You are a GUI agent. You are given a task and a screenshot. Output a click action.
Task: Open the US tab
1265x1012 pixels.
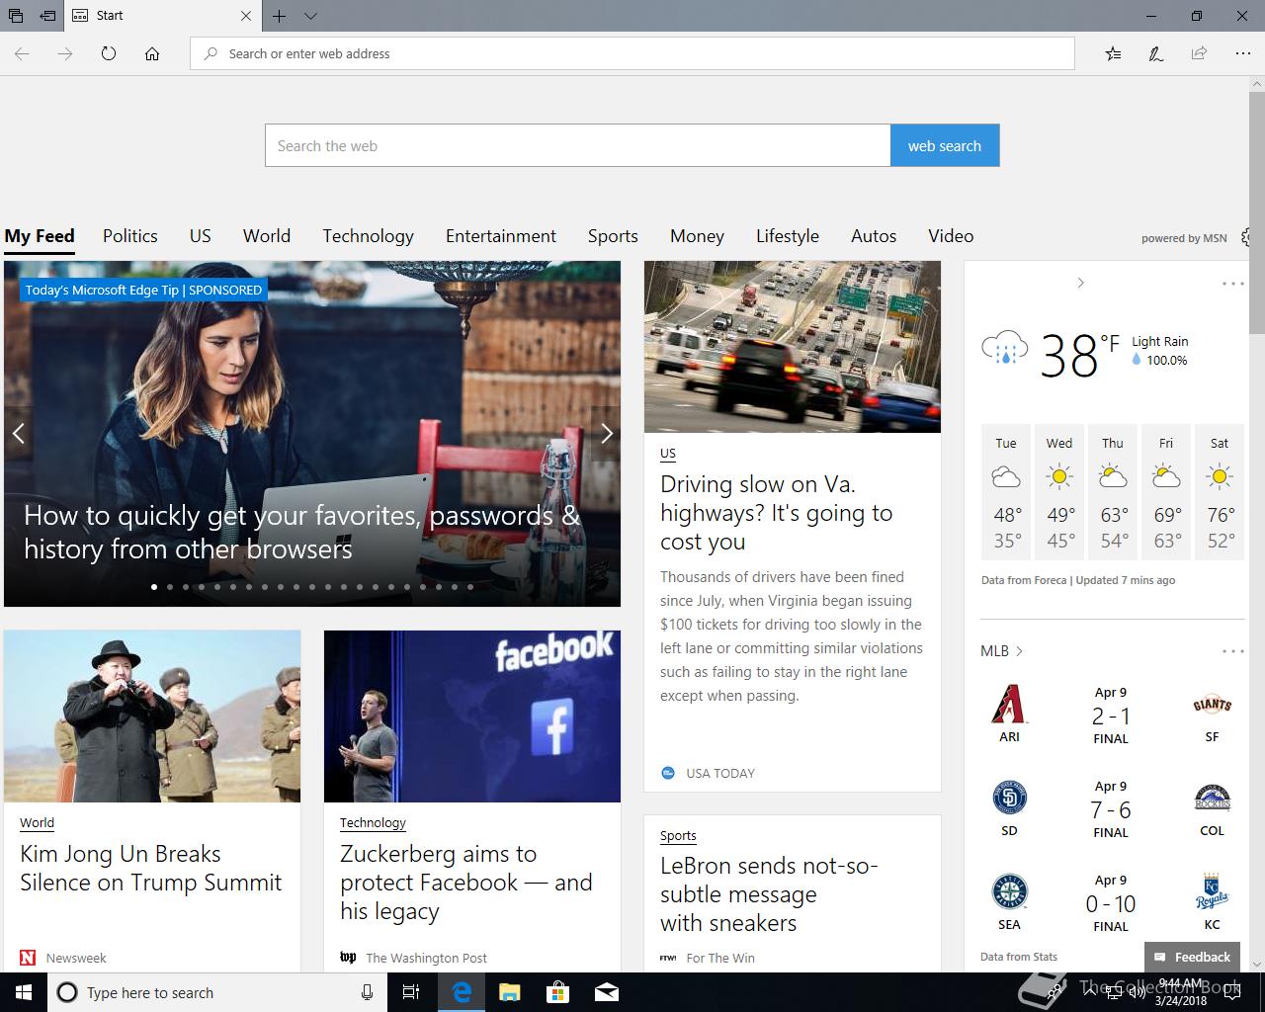pyautogui.click(x=201, y=236)
